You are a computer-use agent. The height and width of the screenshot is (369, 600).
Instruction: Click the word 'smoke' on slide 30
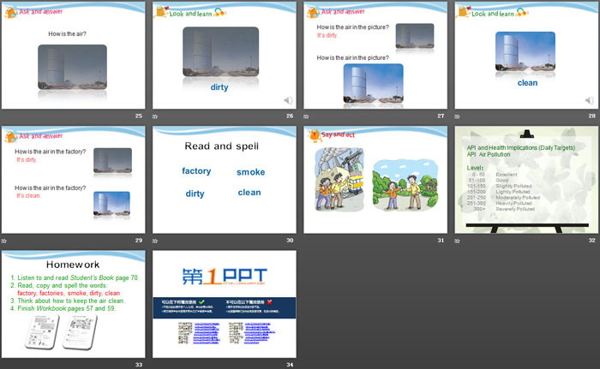point(250,172)
